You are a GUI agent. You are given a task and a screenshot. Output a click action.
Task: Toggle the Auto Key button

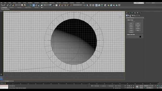tap(141, 86)
